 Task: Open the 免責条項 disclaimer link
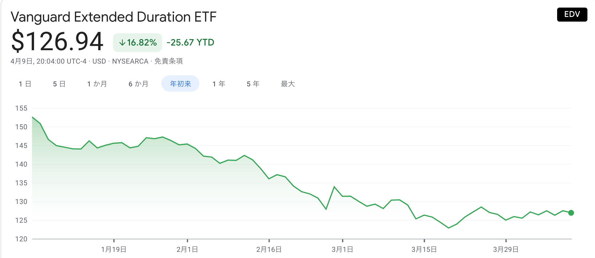point(168,61)
